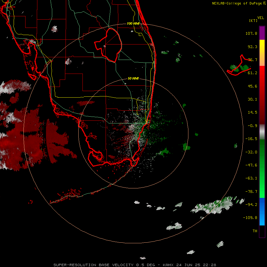Select the -94.2 scale value

click(251, 204)
